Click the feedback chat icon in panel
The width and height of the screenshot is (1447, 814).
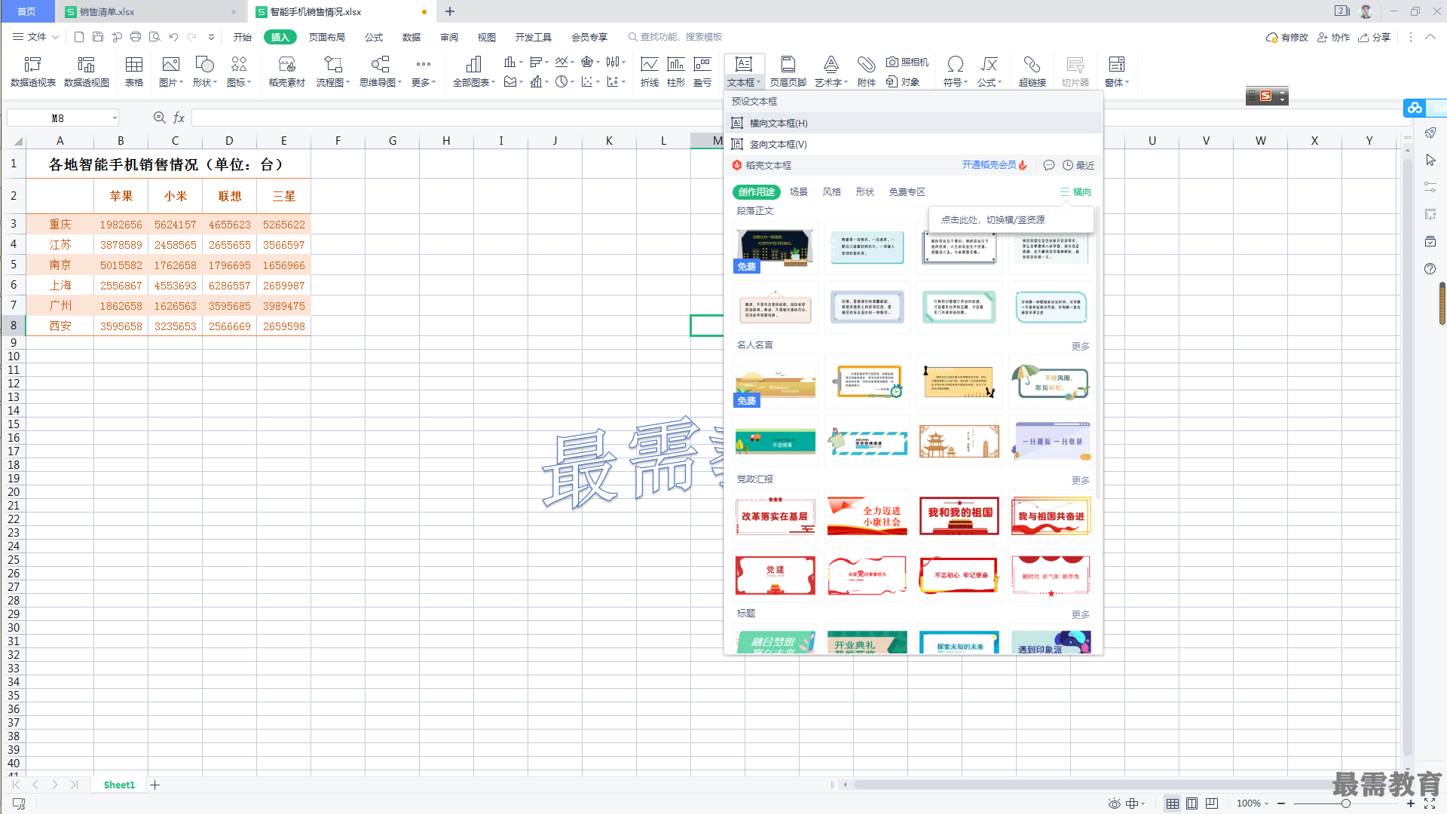pos(1049,165)
